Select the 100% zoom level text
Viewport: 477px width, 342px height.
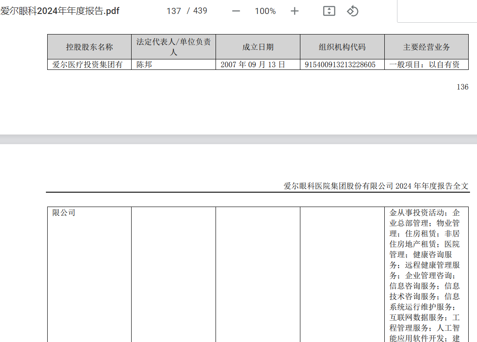[265, 11]
